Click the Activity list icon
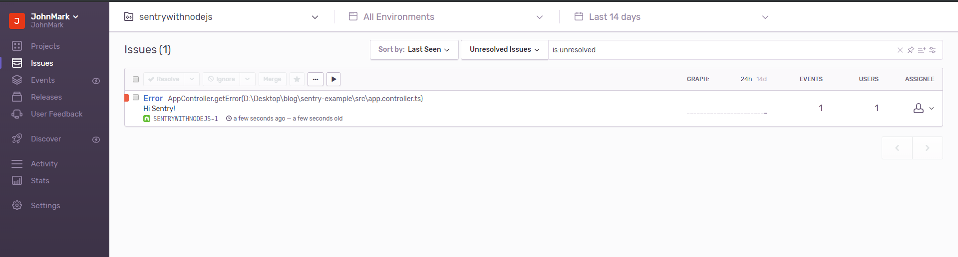 [x=17, y=163]
